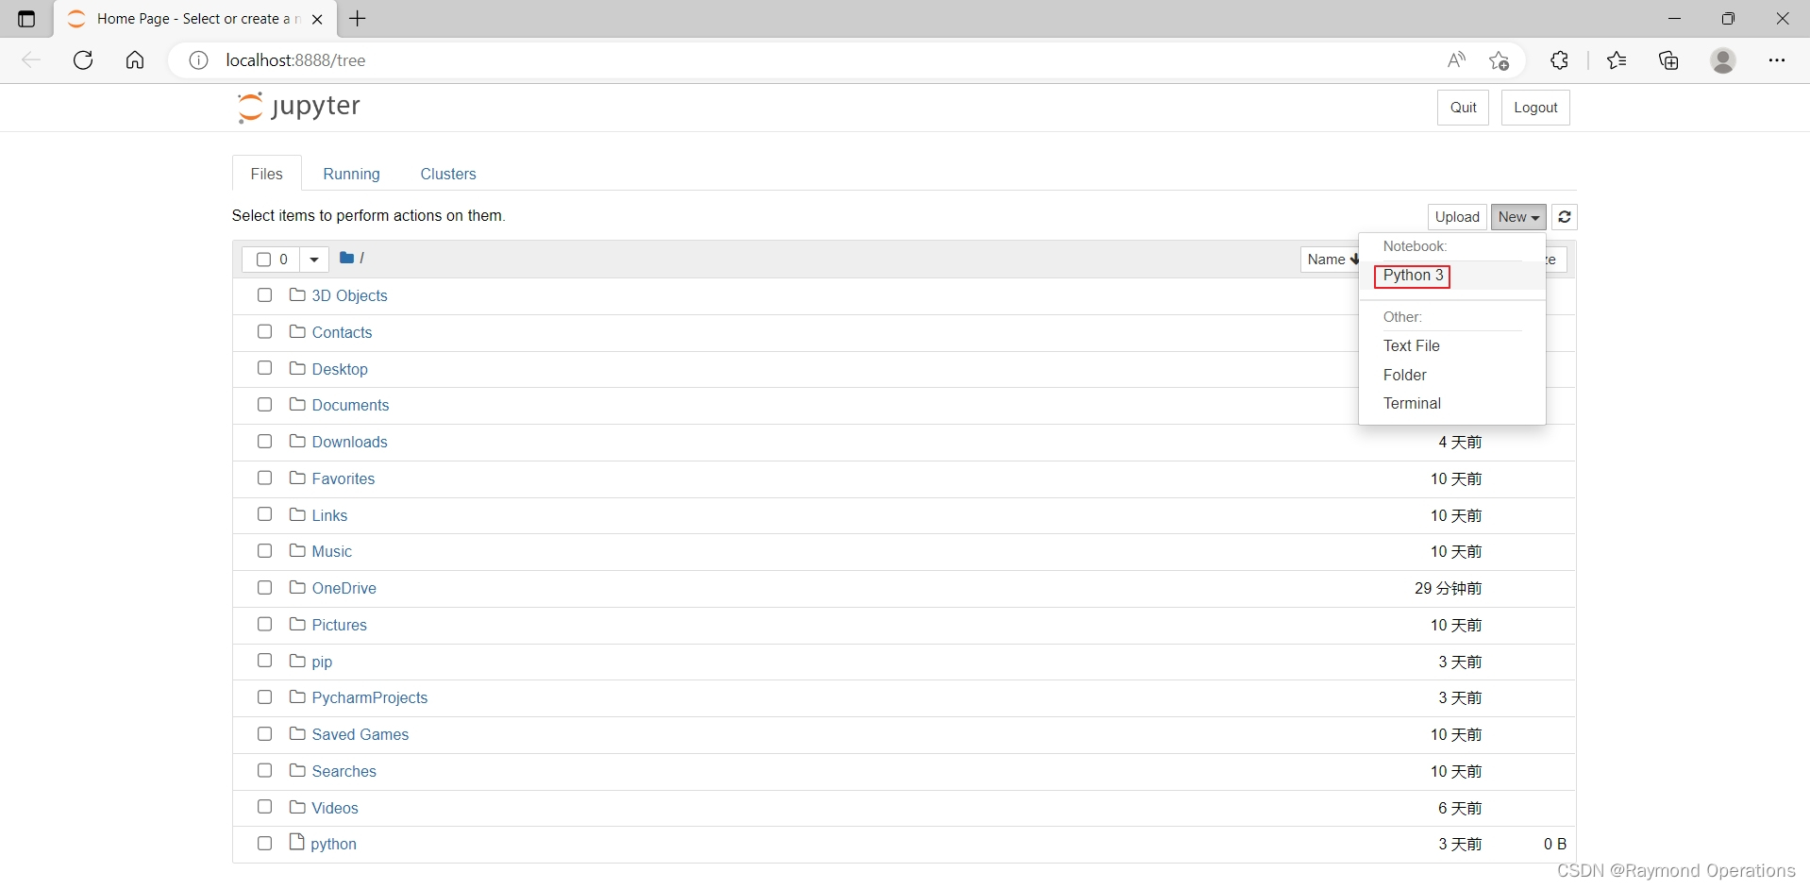This screenshot has width=1810, height=889.
Task: Create a new Python 3 notebook
Action: (x=1413, y=276)
